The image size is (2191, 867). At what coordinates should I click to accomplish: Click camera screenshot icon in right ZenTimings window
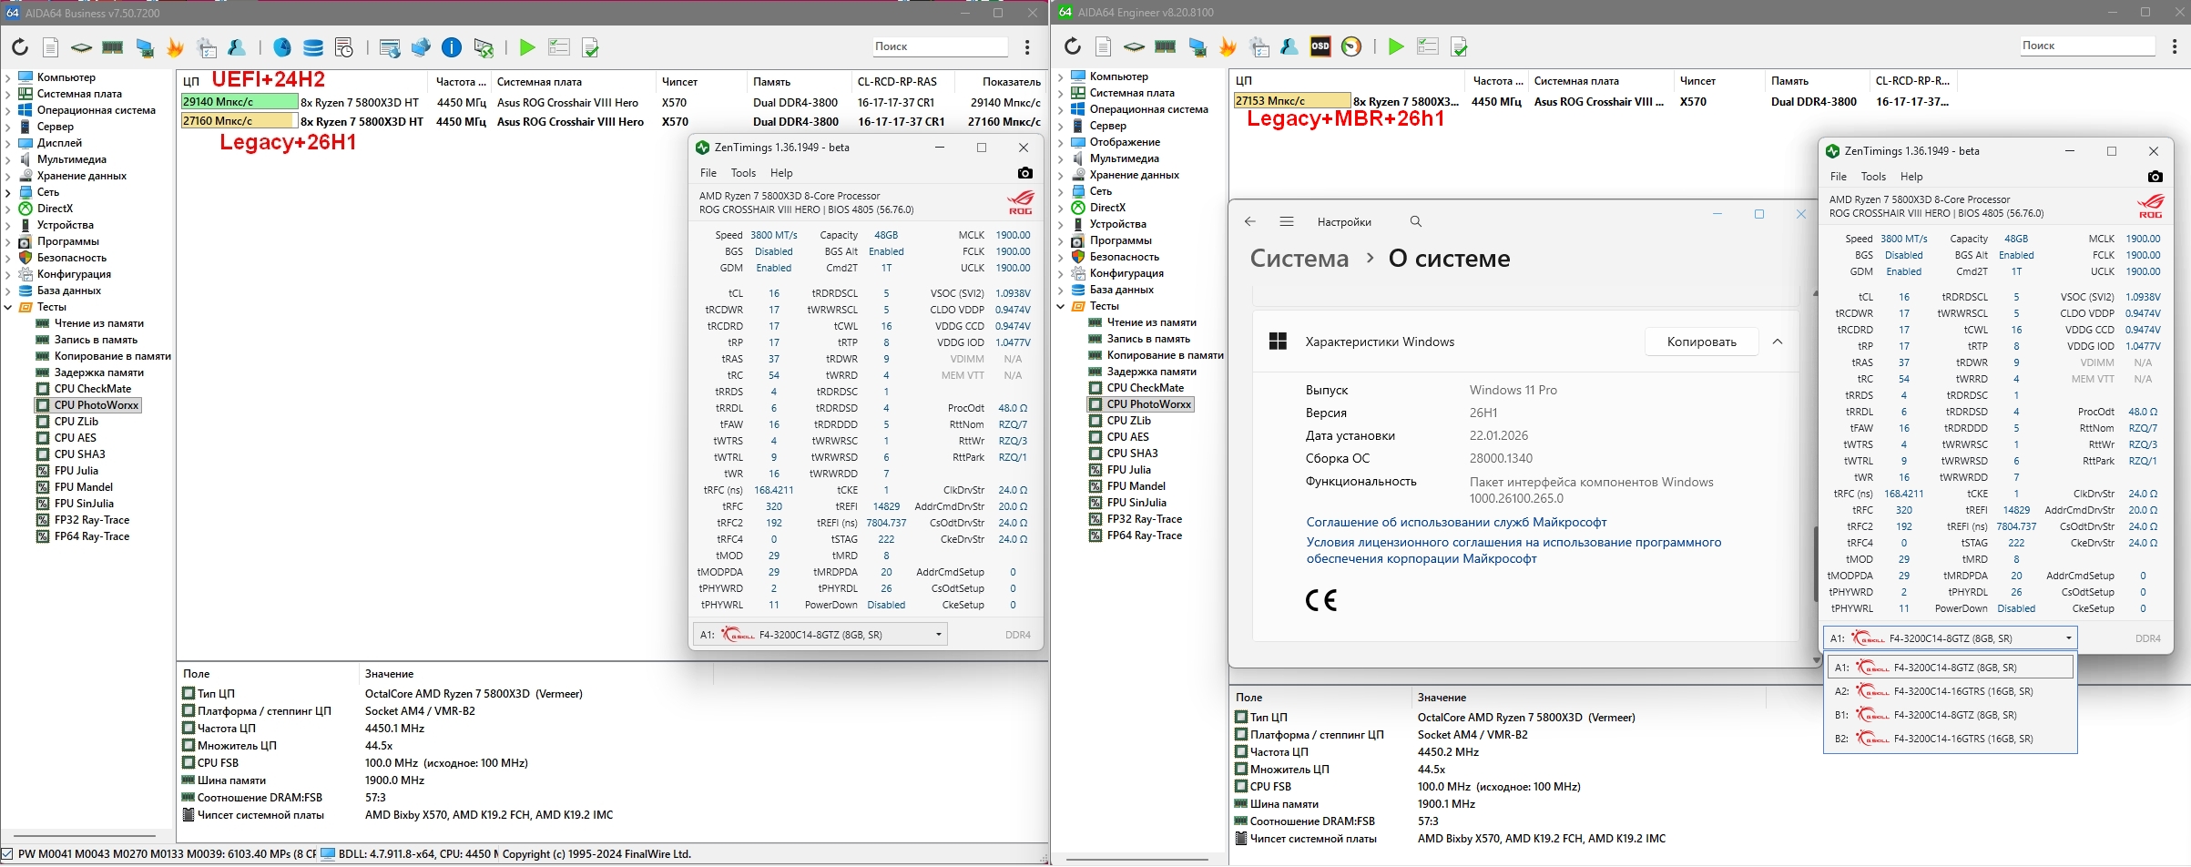(x=2155, y=177)
